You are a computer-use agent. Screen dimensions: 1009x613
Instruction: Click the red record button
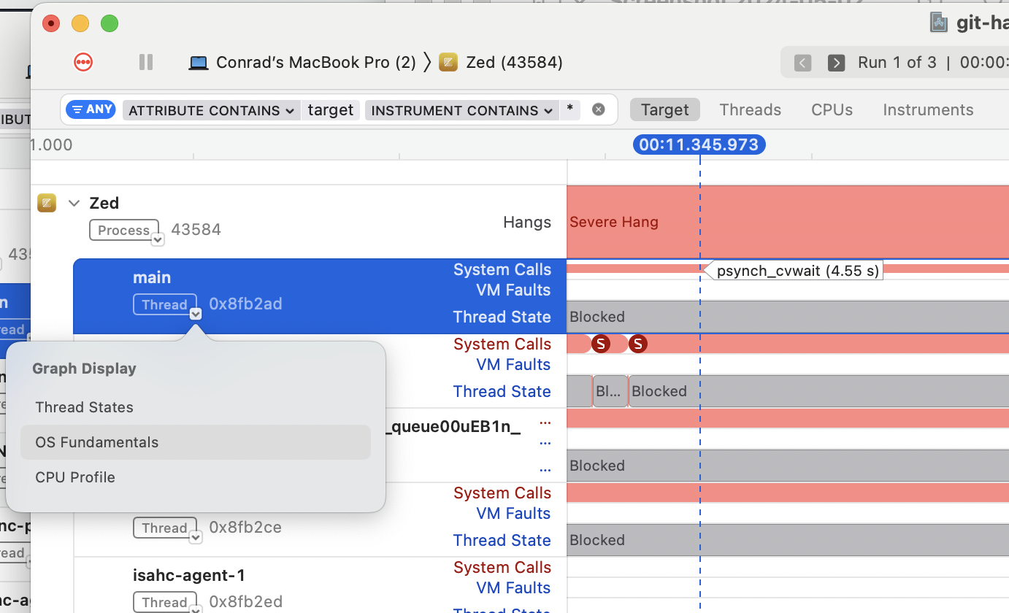pos(83,62)
